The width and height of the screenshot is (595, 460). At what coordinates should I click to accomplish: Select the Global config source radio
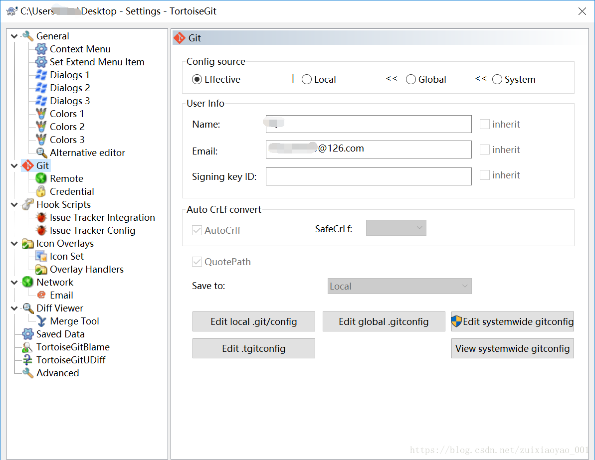pos(411,79)
